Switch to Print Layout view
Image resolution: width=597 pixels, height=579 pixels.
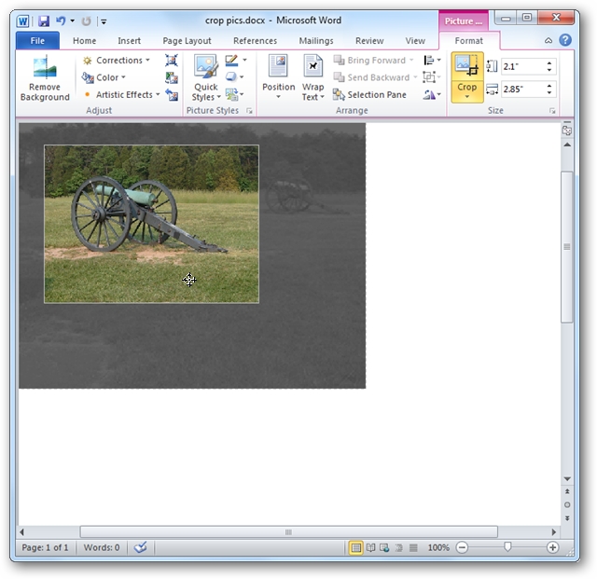[x=355, y=548]
